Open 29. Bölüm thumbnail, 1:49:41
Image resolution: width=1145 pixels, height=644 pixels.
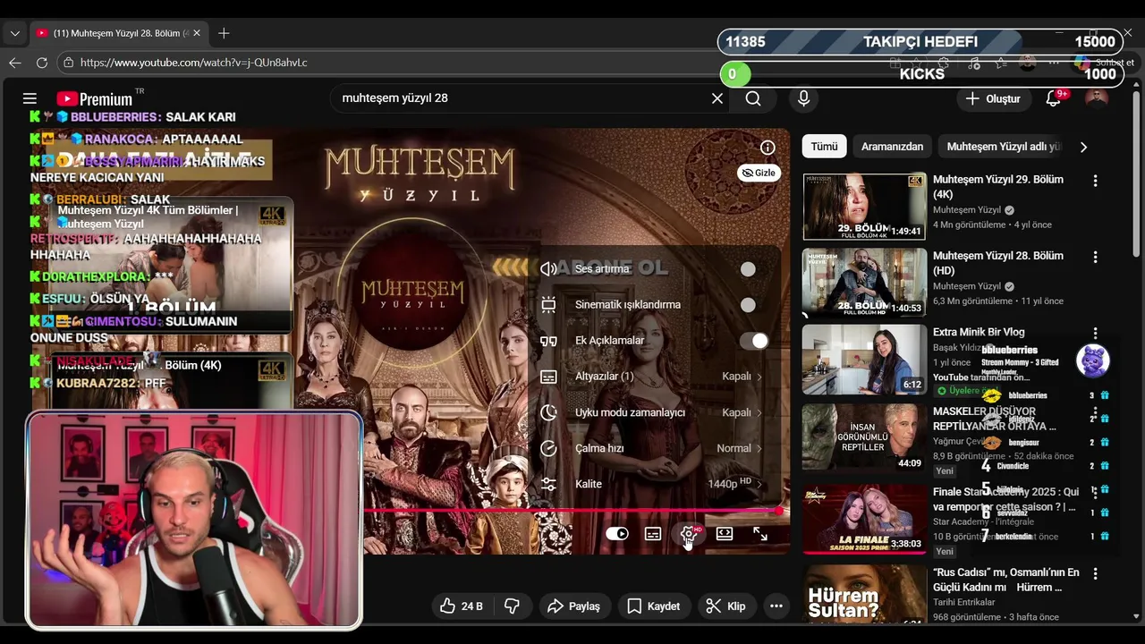click(x=864, y=207)
